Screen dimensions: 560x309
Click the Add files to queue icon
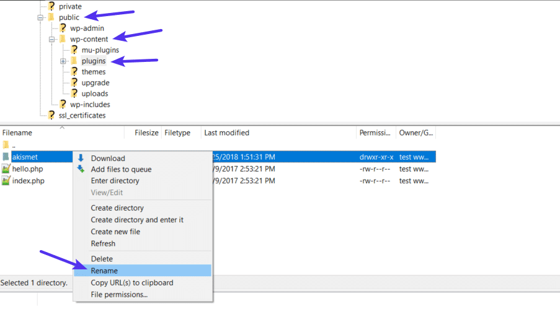click(81, 170)
